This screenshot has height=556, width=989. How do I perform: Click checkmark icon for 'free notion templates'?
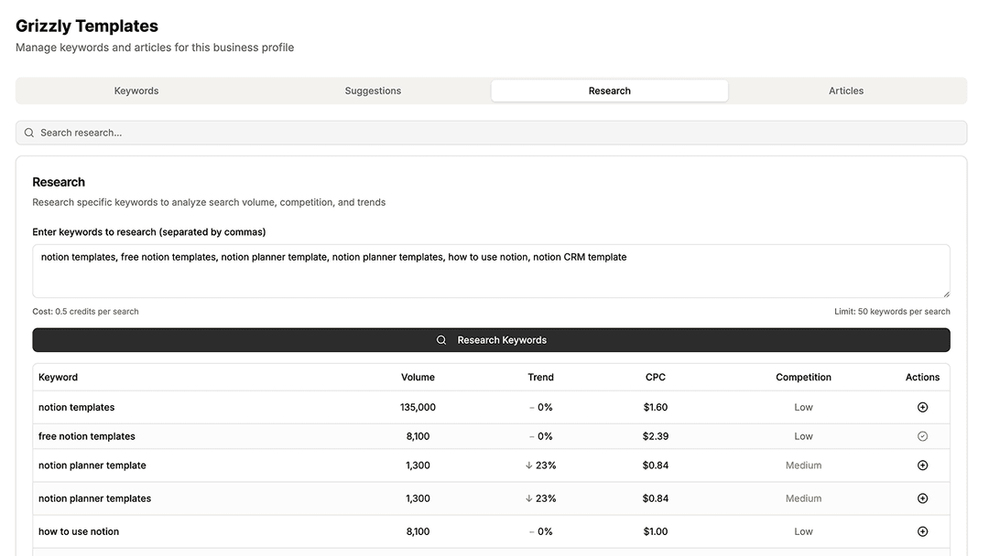(922, 436)
